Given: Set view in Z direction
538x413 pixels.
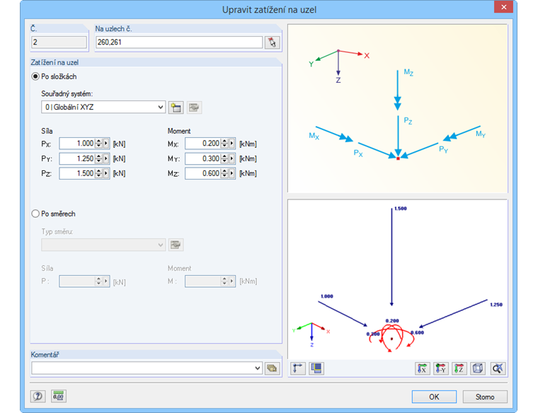Looking at the screenshot, I should point(459,368).
